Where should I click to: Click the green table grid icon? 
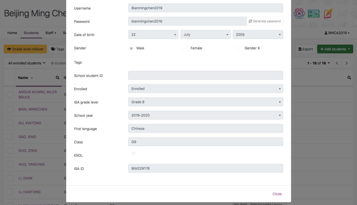tap(313, 14)
